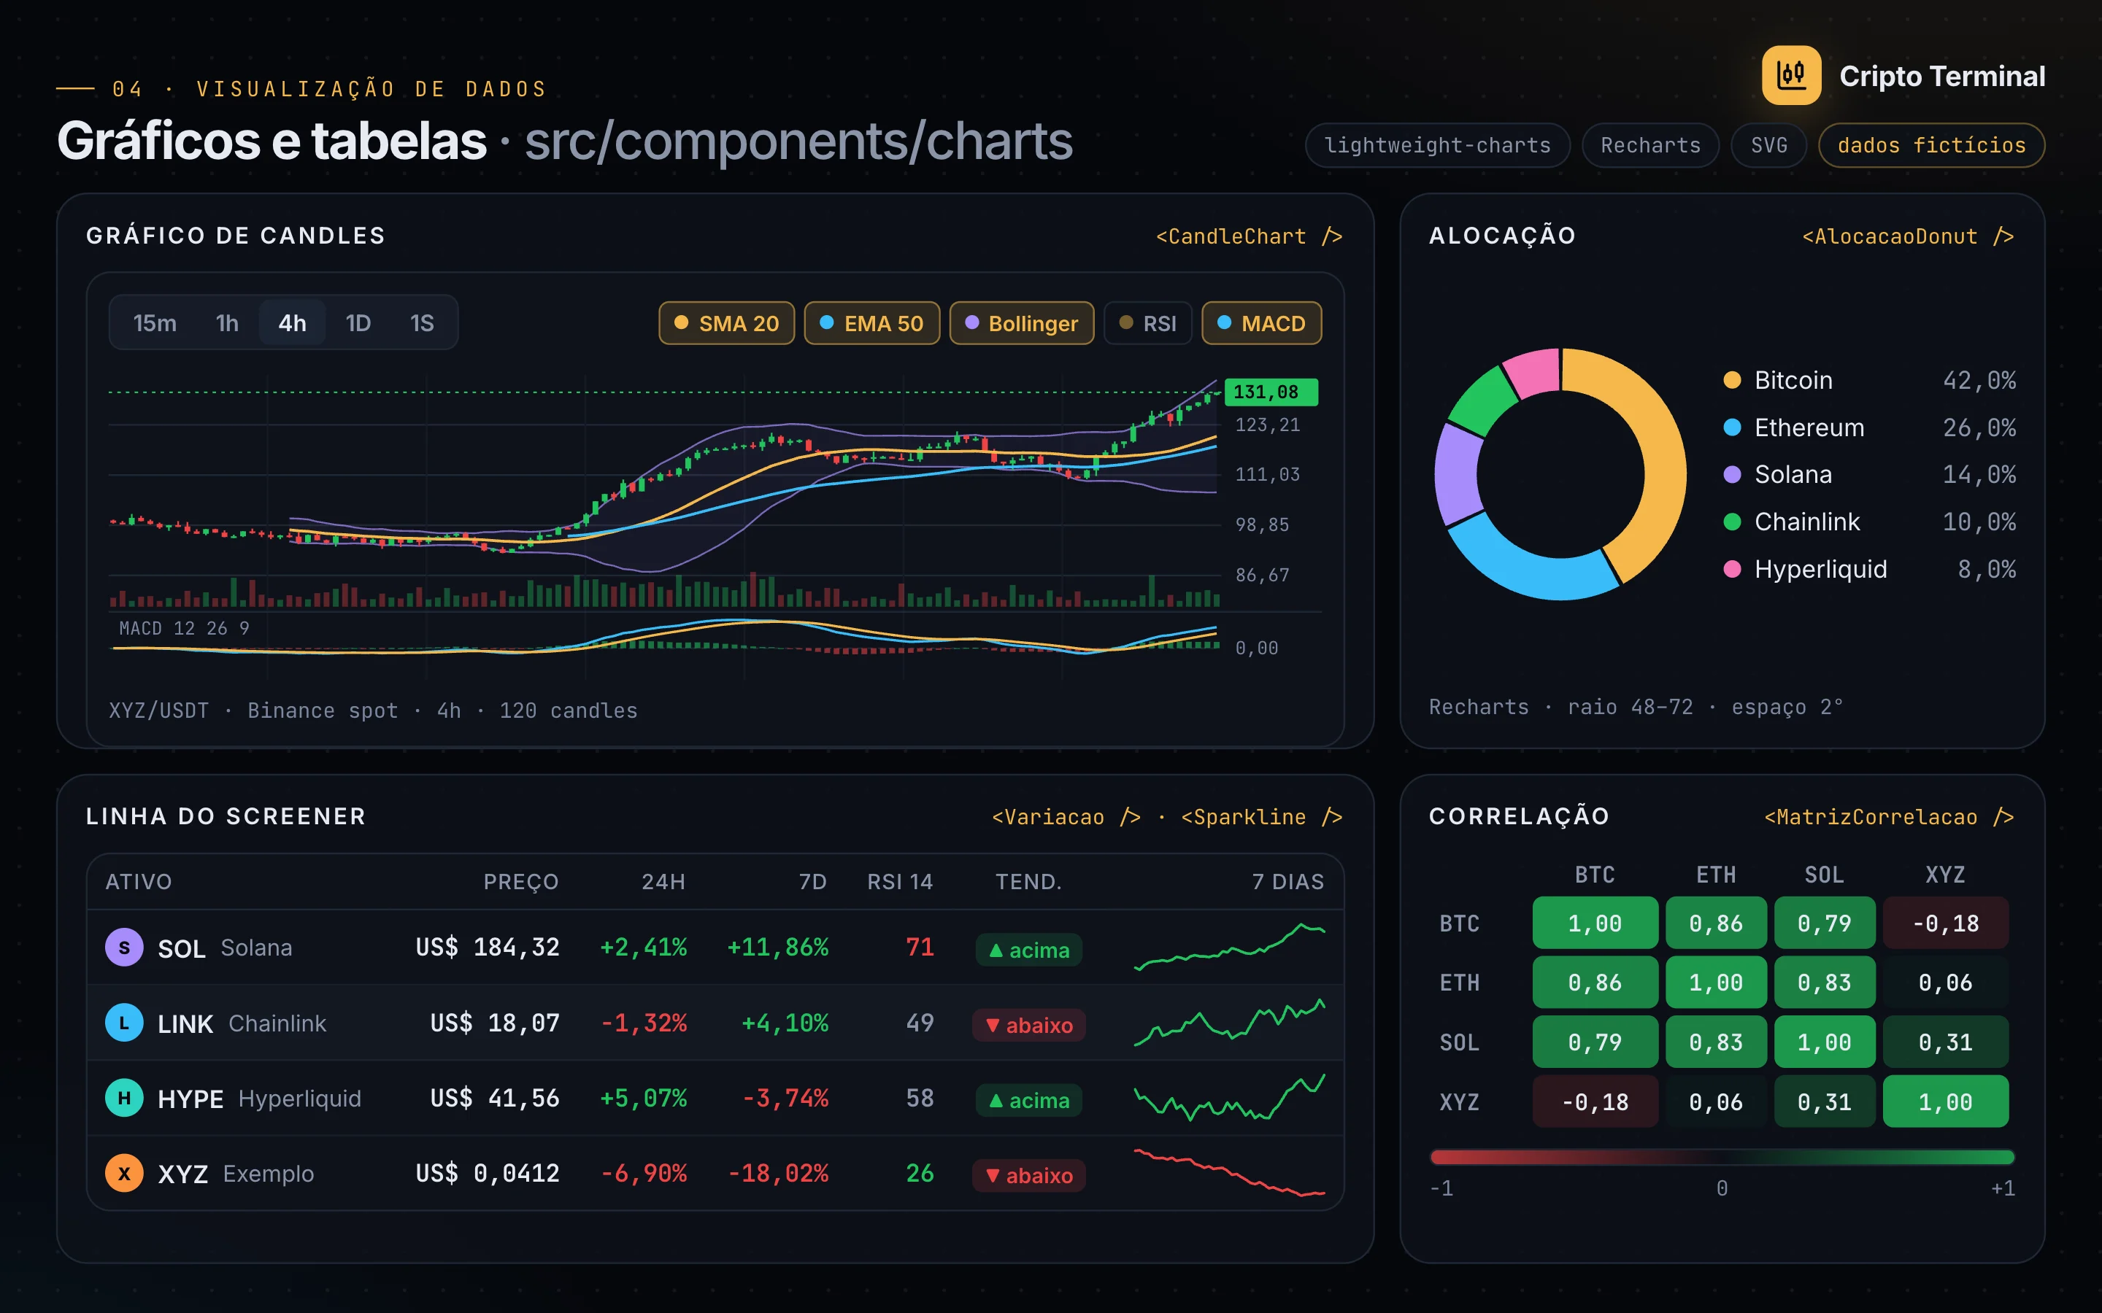Image resolution: width=2102 pixels, height=1313 pixels.
Task: Click the XYZ orange avatar icon
Action: pyautogui.click(x=124, y=1173)
